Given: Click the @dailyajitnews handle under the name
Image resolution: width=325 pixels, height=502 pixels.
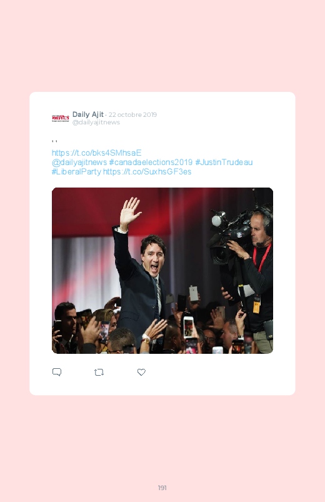Looking at the screenshot, I should coord(96,123).
